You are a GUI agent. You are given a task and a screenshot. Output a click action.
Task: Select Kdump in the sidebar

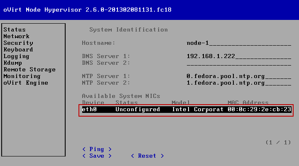click(x=12, y=63)
